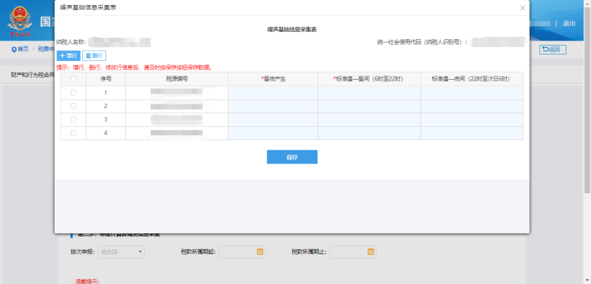Click the 税款所属期起 date field
Image resolution: width=591 pixels, height=284 pixels.
tap(242, 252)
